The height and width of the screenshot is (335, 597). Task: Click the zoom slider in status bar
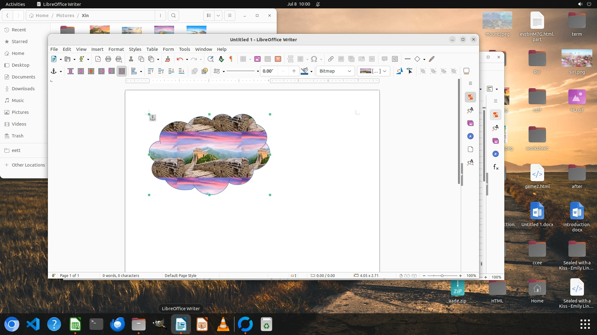442,275
